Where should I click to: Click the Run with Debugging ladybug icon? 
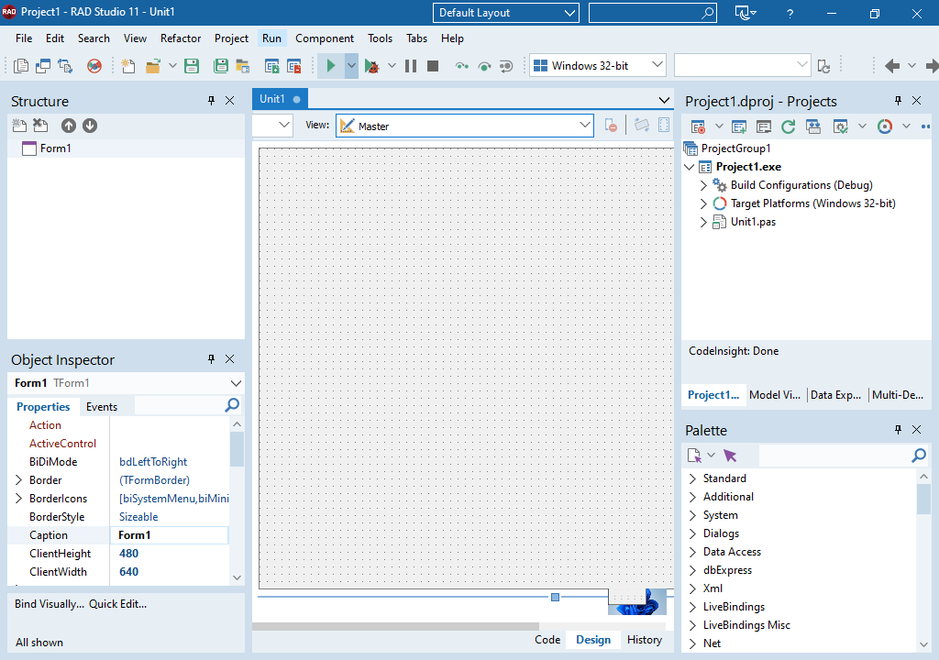(372, 66)
